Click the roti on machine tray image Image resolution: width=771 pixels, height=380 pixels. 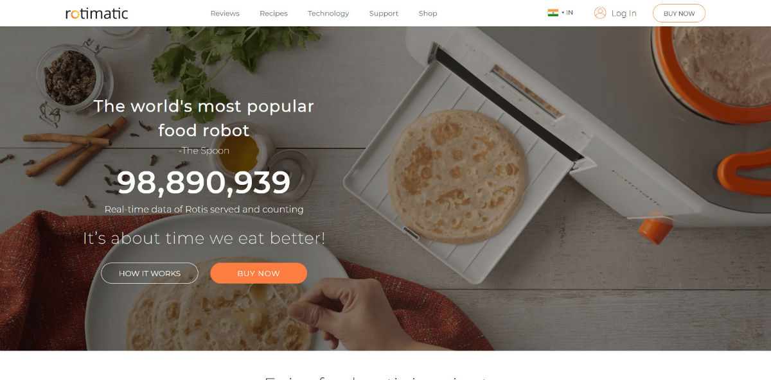click(457, 175)
